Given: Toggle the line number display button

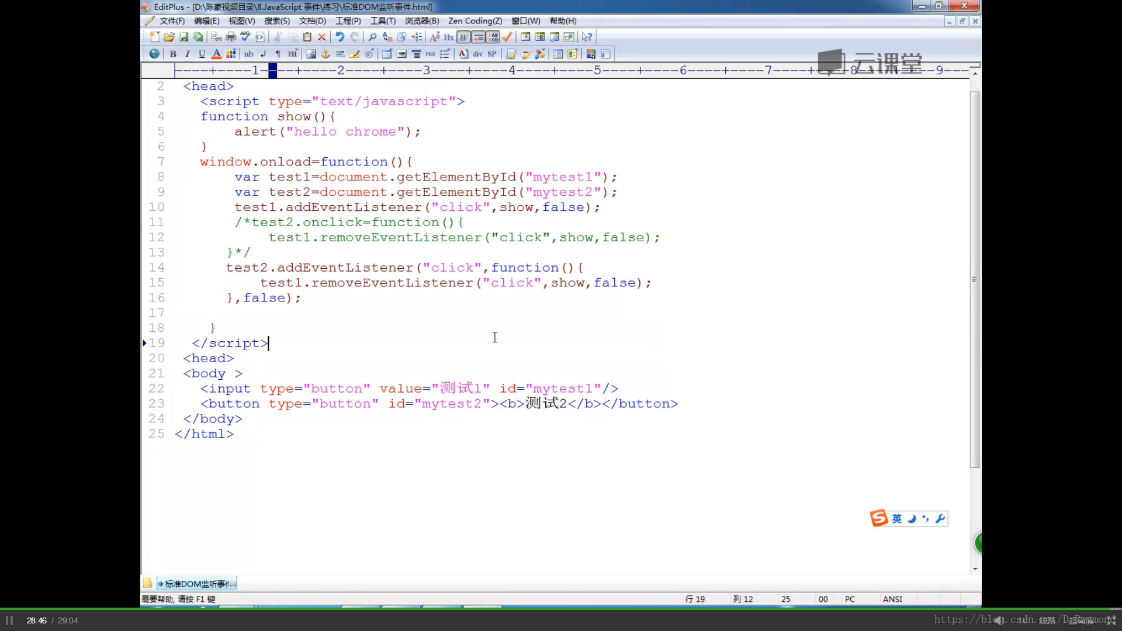Looking at the screenshot, I should coord(493,37).
